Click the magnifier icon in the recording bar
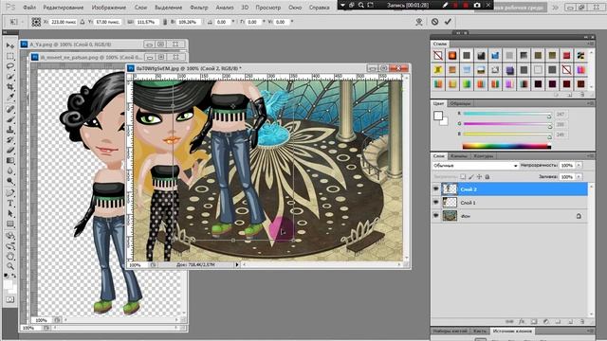This screenshot has height=341, width=607. (x=360, y=5)
